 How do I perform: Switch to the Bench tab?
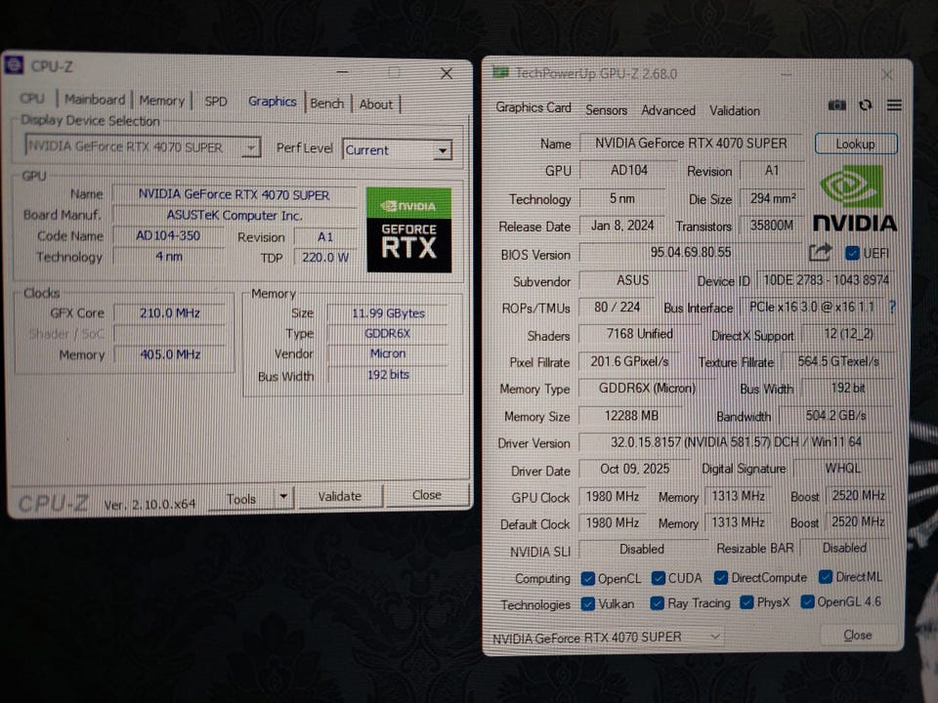(x=326, y=103)
